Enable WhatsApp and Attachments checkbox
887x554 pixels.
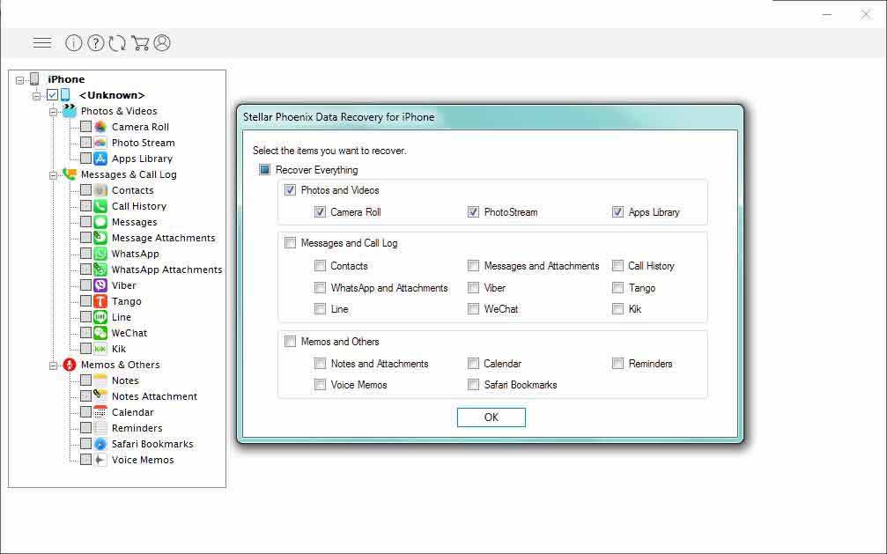point(320,287)
